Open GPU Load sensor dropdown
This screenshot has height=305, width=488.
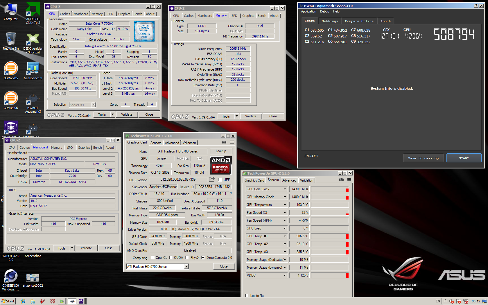pos(285,228)
